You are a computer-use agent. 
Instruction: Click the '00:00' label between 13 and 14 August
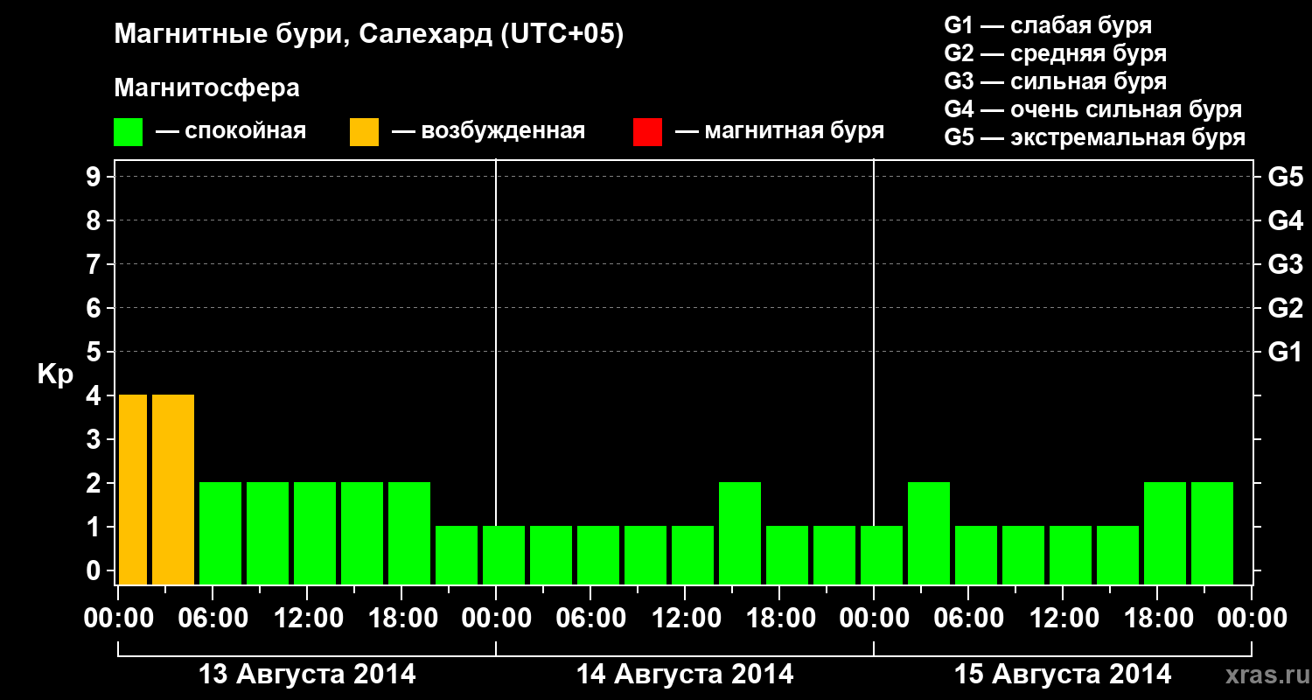[496, 619]
